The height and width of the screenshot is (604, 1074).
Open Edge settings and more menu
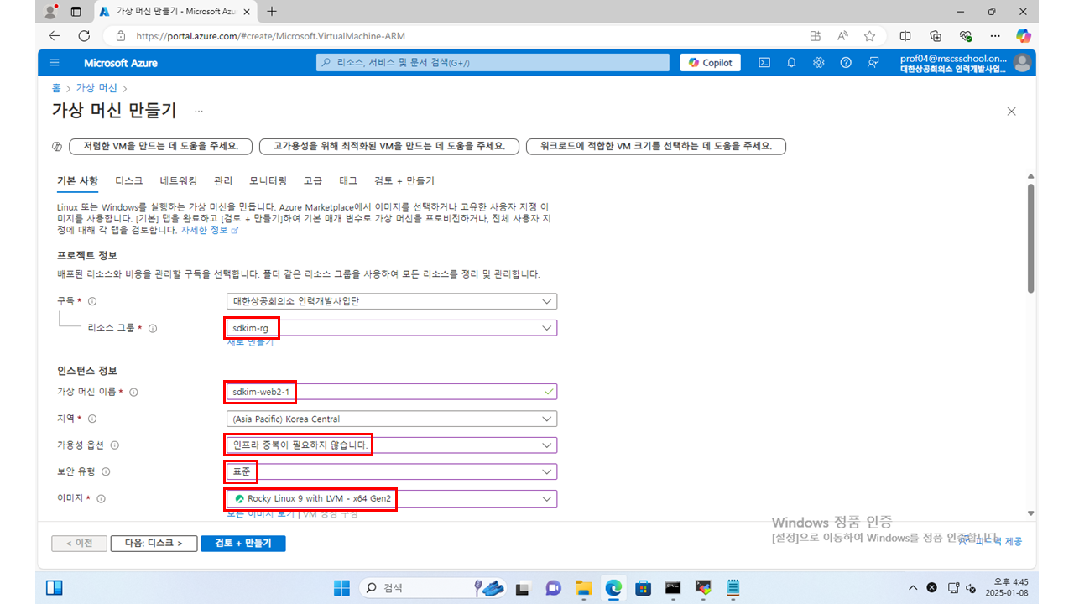coord(995,36)
